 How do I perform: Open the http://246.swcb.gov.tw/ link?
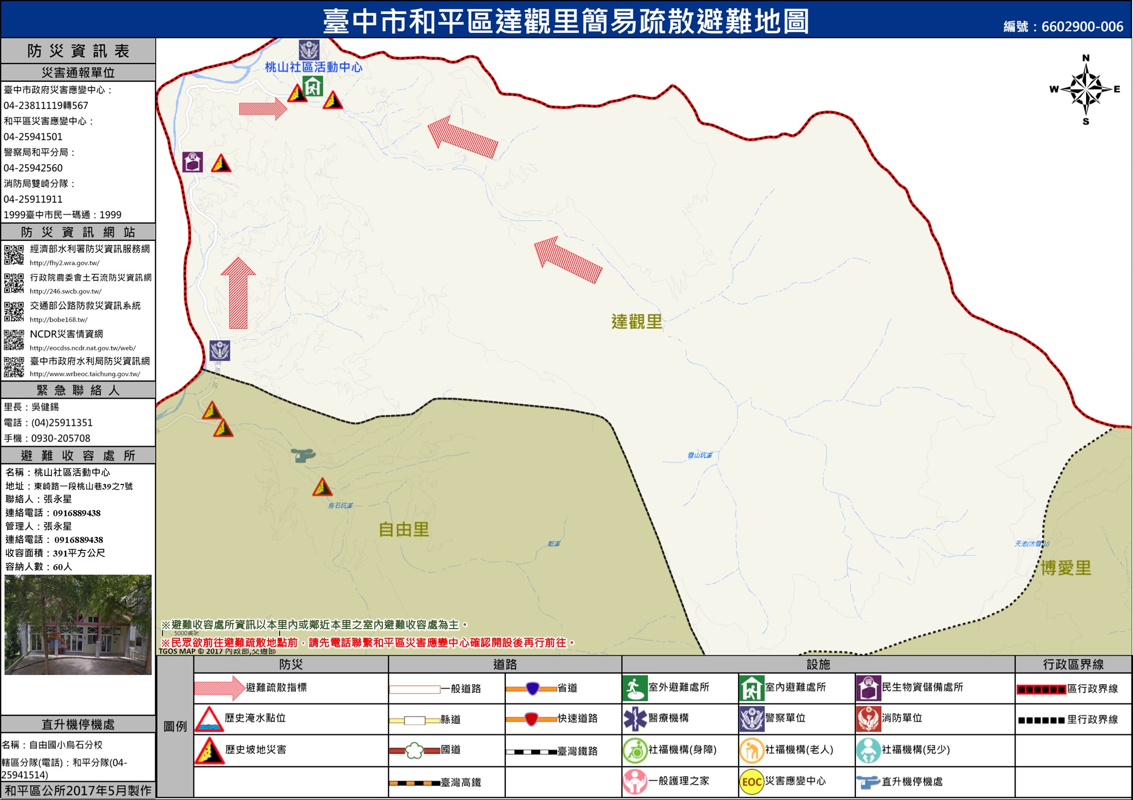point(65,291)
